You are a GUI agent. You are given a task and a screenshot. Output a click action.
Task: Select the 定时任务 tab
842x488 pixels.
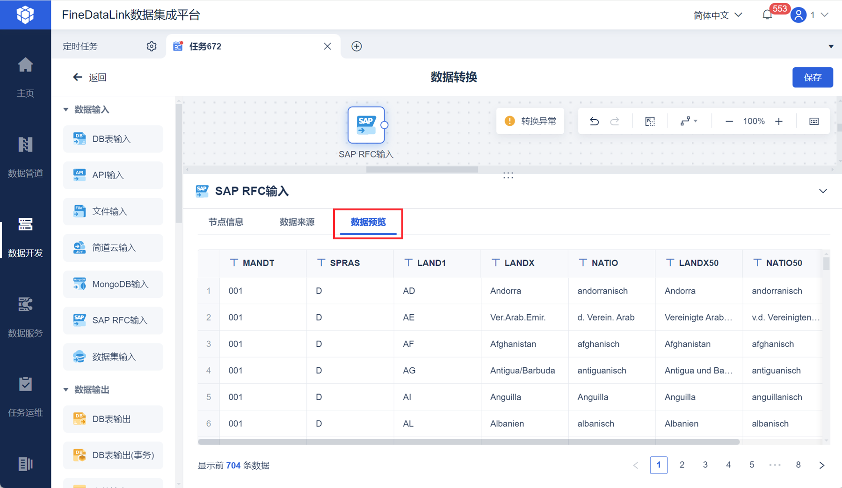point(80,46)
